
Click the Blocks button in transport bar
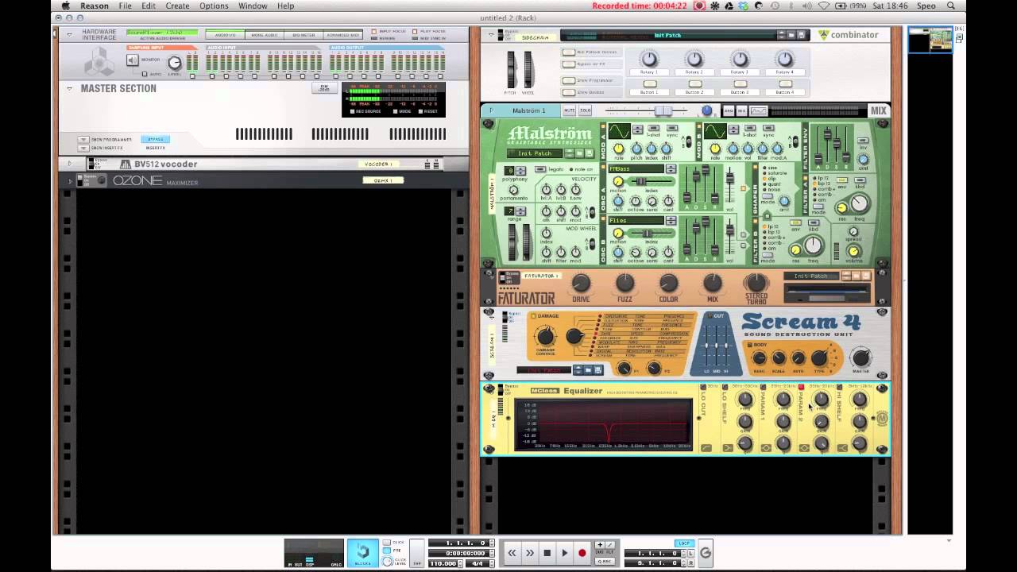coord(362,552)
